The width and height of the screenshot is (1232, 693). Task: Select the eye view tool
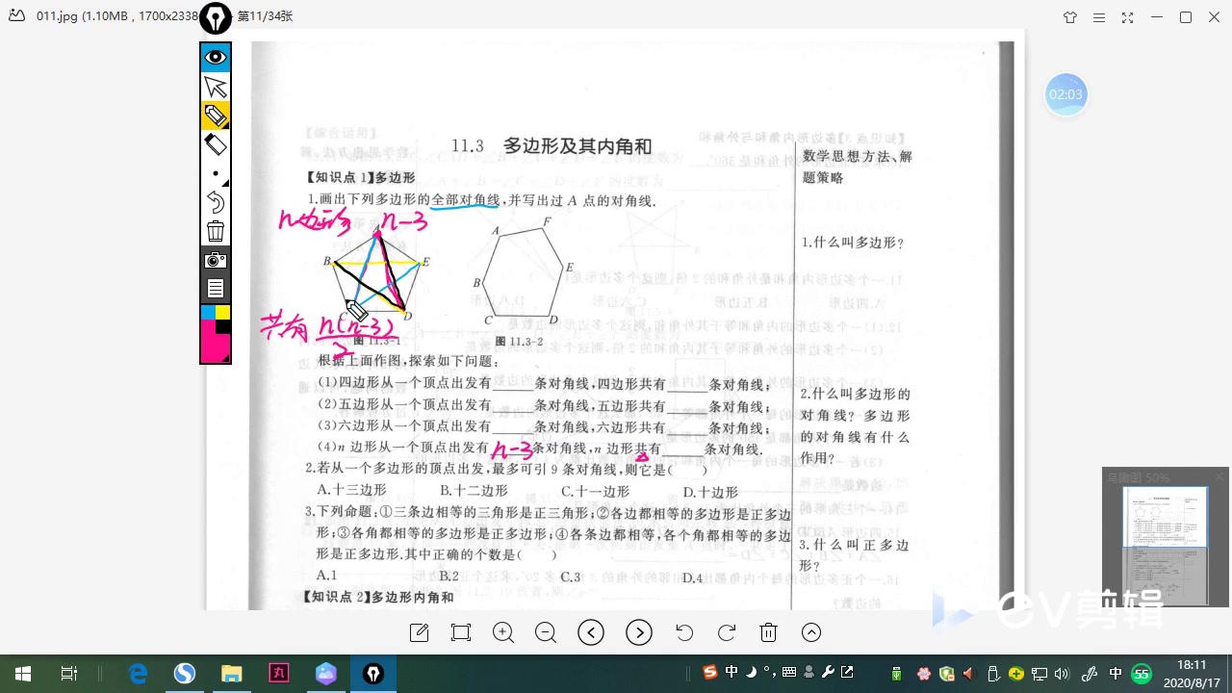pyautogui.click(x=215, y=57)
